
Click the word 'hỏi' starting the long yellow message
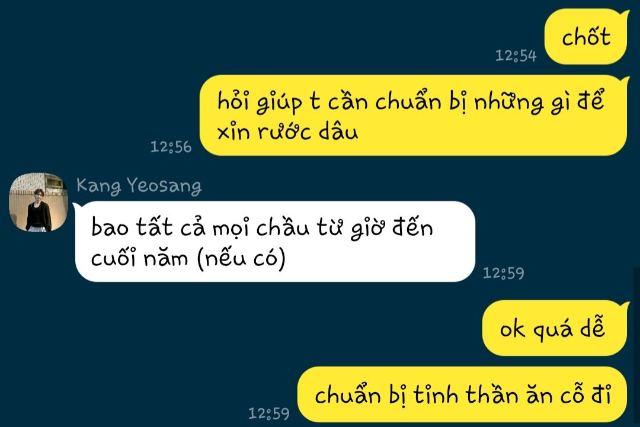coord(233,100)
